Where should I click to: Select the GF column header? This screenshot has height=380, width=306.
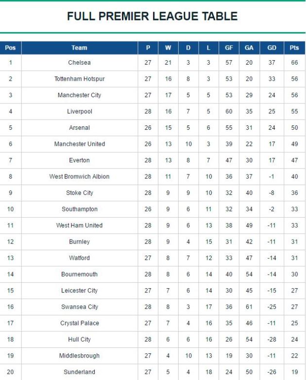pos(229,48)
